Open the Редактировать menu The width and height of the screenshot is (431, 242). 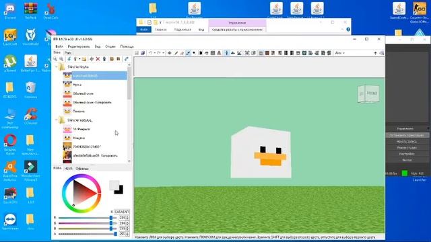tap(79, 46)
